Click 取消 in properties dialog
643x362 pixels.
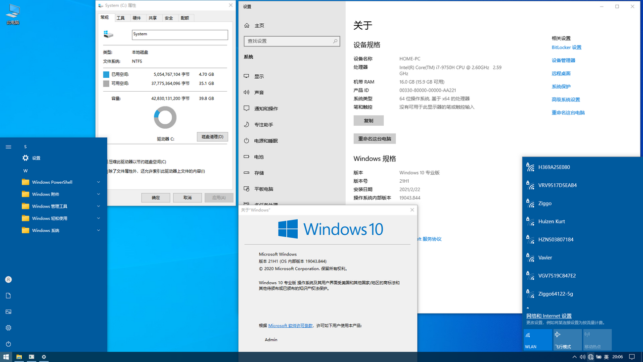pyautogui.click(x=187, y=198)
